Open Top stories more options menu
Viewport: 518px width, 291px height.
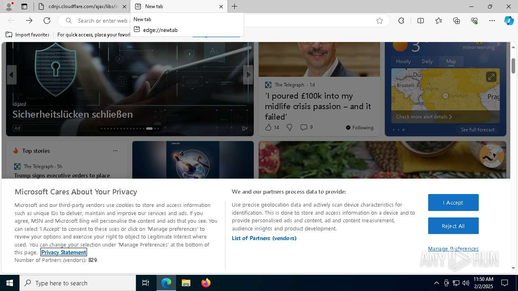click(x=115, y=151)
